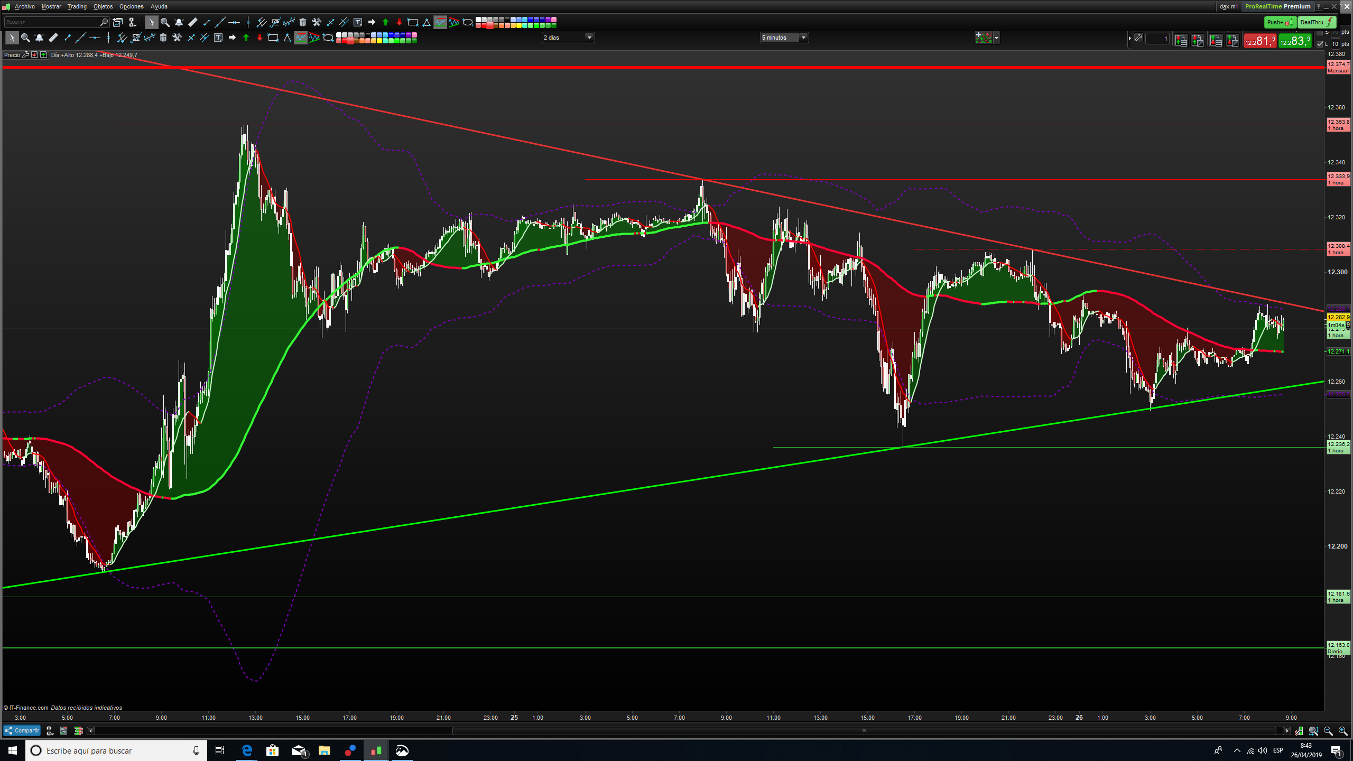Viewport: 1353px width, 761px height.
Task: Expand the trading panel arrow toggle
Action: (1130, 38)
